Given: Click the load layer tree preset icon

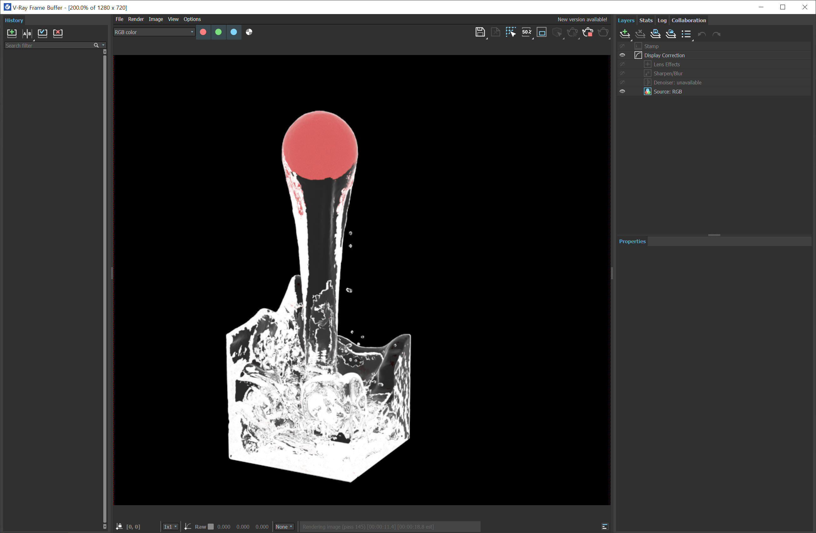Looking at the screenshot, I should [671, 33].
